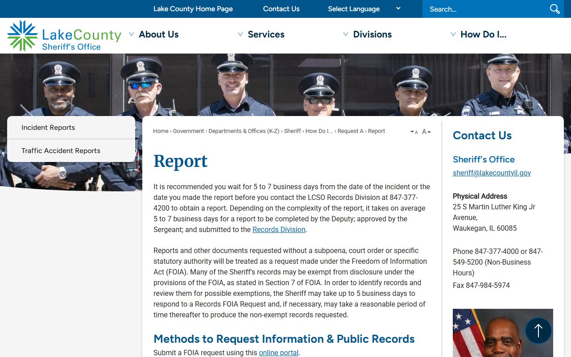Expand the Divisions chevron
571x357 pixels.
346,34
